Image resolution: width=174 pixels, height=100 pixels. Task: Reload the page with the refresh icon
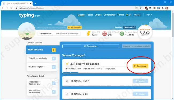click(12, 8)
